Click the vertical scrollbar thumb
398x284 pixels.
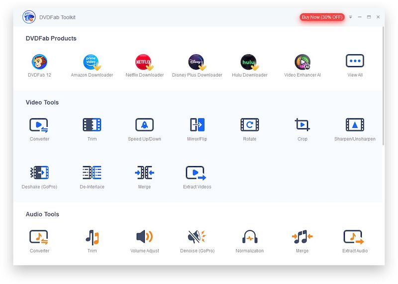[x=383, y=86]
